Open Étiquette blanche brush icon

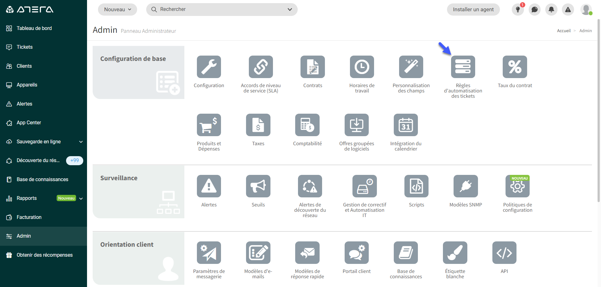click(455, 253)
